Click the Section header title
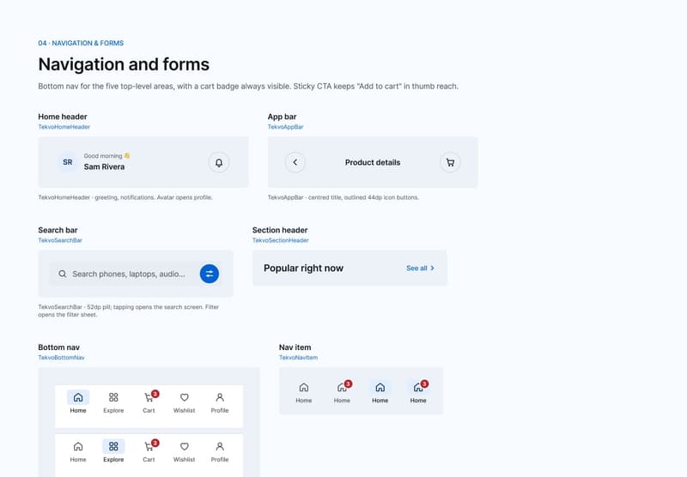Screen dimensions: 687x477 click(x=280, y=230)
